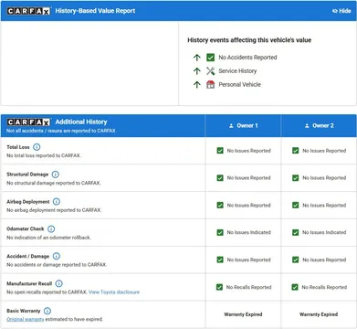Click Owner 1 Total Loss green checkbox

(220, 151)
